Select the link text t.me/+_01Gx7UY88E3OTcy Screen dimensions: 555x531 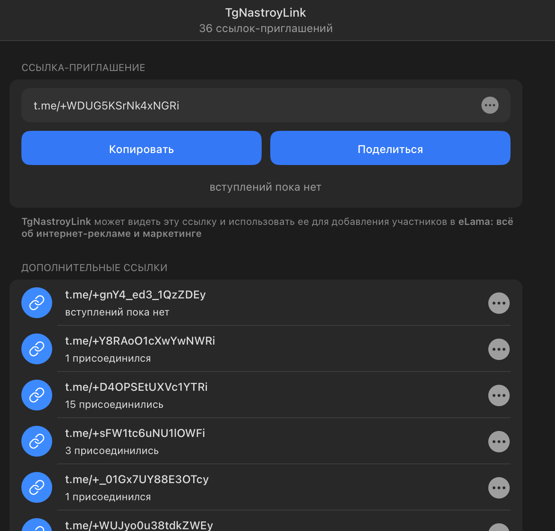pos(137,479)
